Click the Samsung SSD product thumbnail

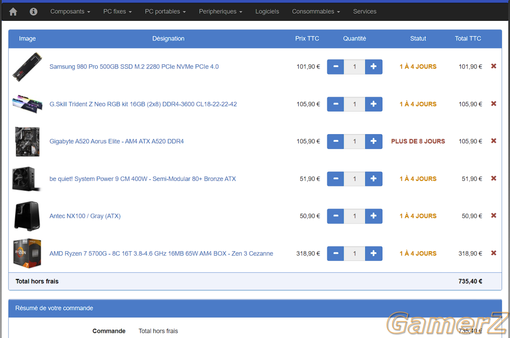(x=27, y=67)
